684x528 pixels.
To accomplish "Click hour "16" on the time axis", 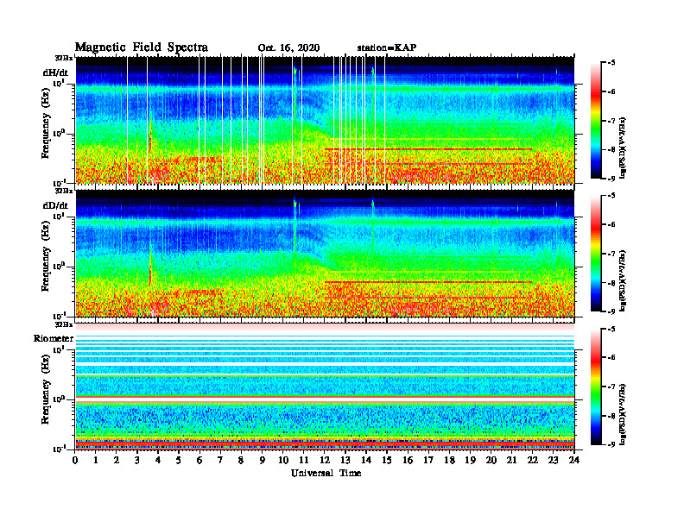I will 408,460.
